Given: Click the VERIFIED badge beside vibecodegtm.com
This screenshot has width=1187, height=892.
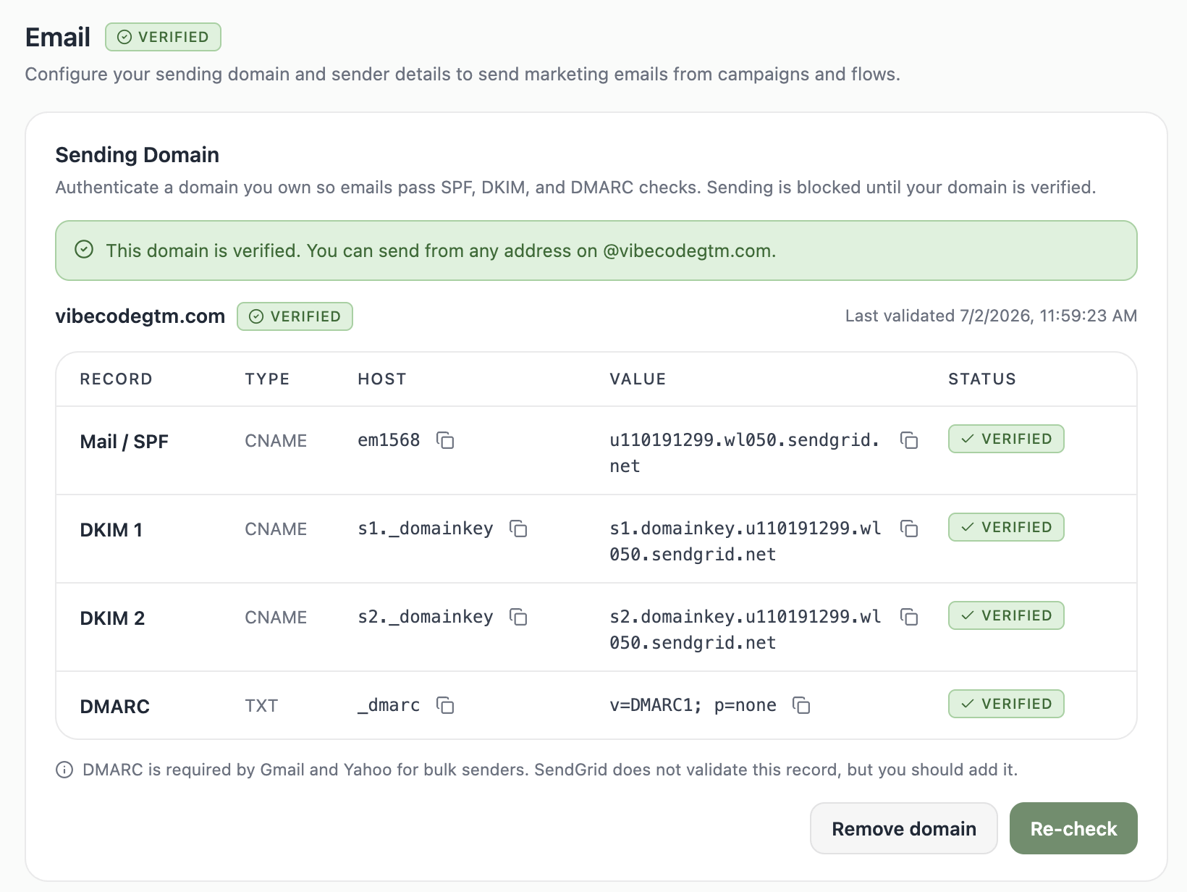Looking at the screenshot, I should 295,316.
